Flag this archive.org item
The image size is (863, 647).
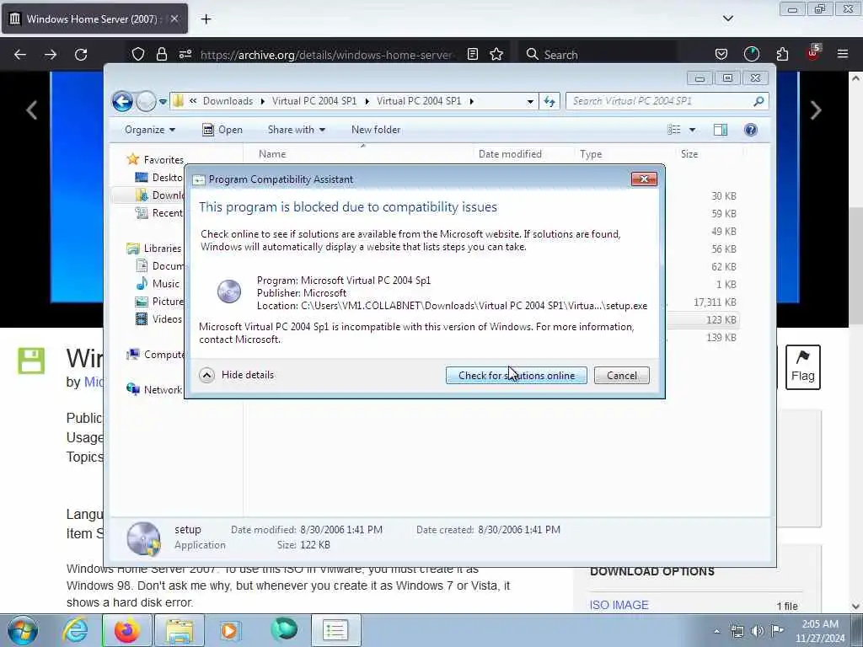click(802, 367)
